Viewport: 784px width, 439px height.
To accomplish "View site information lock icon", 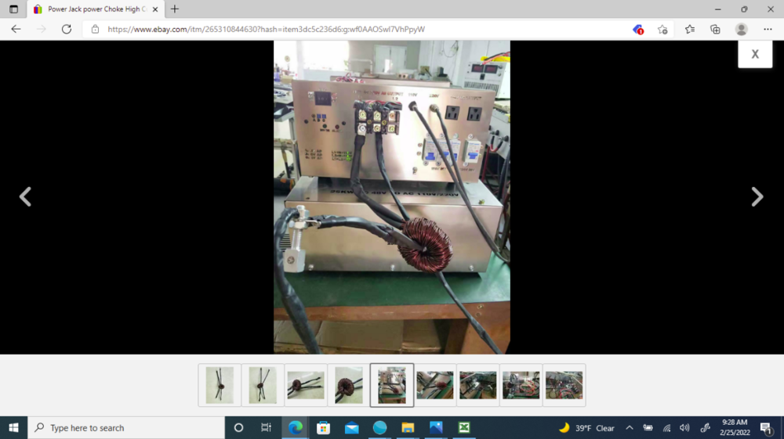I will 95,30.
